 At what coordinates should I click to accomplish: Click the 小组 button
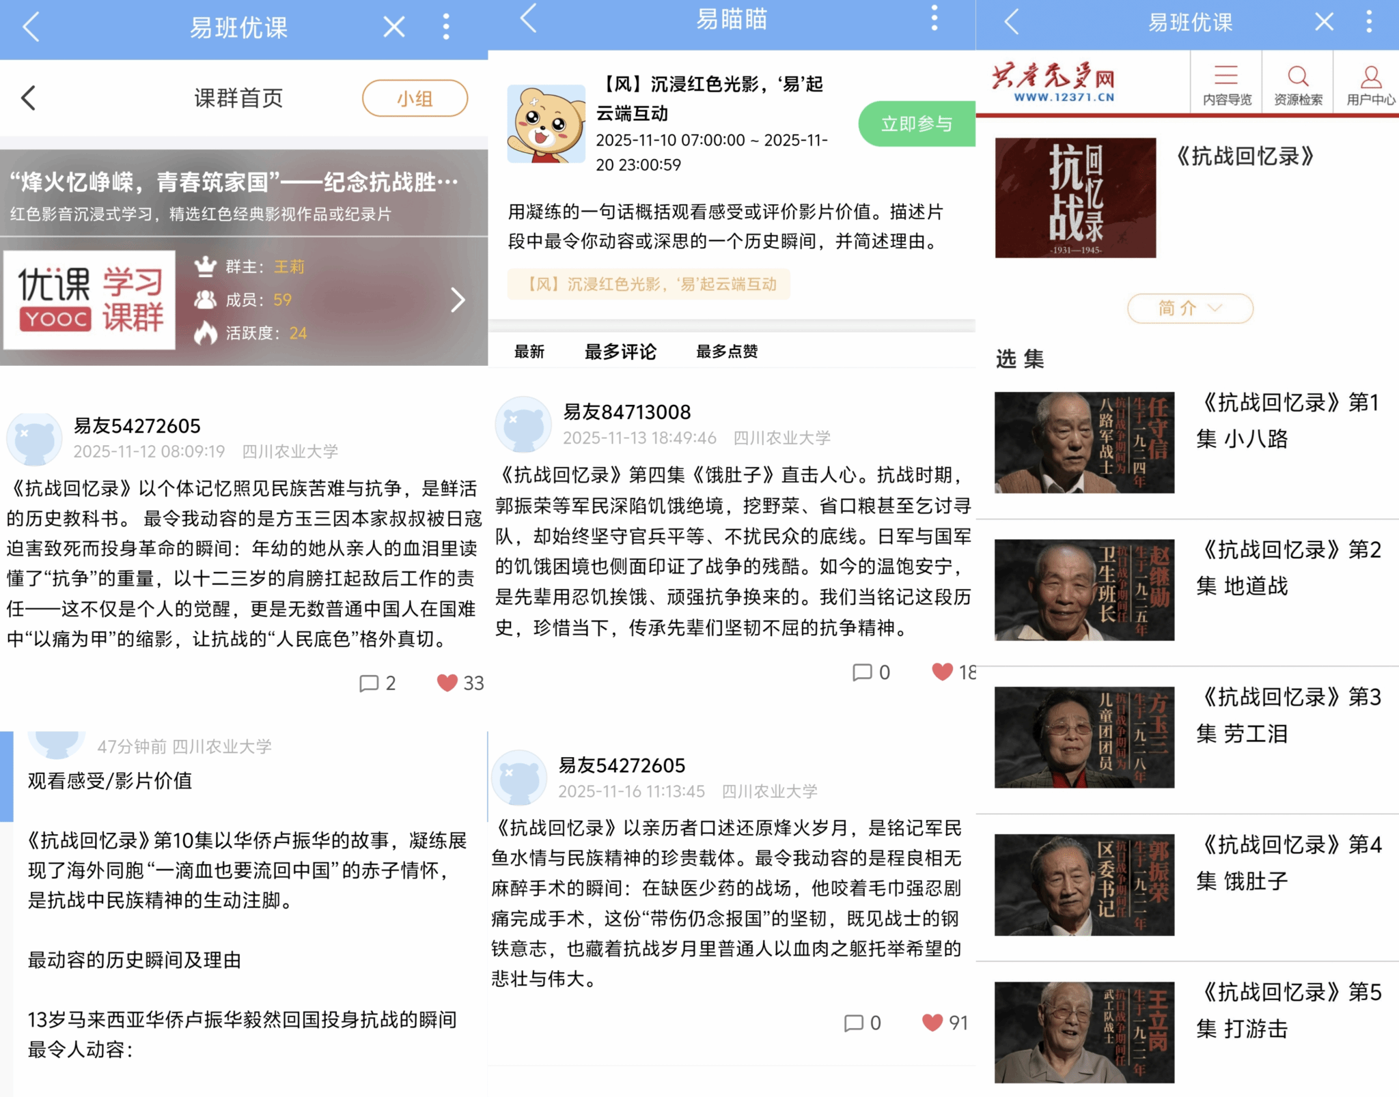[415, 98]
